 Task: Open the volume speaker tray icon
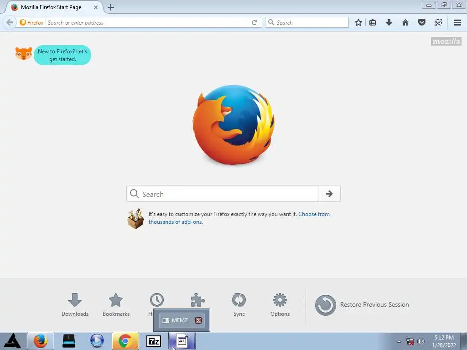pyautogui.click(x=421, y=341)
